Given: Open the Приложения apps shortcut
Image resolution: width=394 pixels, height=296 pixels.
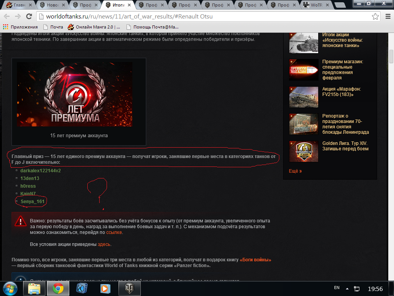Looking at the screenshot, I should (20, 27).
